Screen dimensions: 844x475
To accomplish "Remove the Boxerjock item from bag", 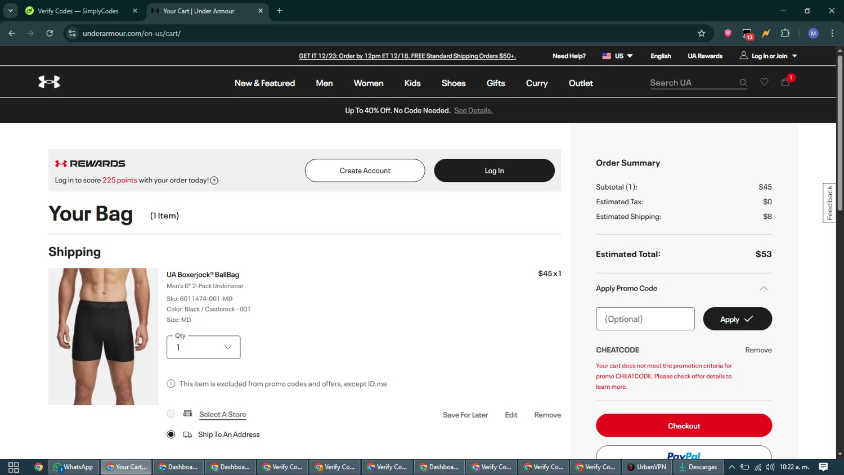I will point(547,415).
